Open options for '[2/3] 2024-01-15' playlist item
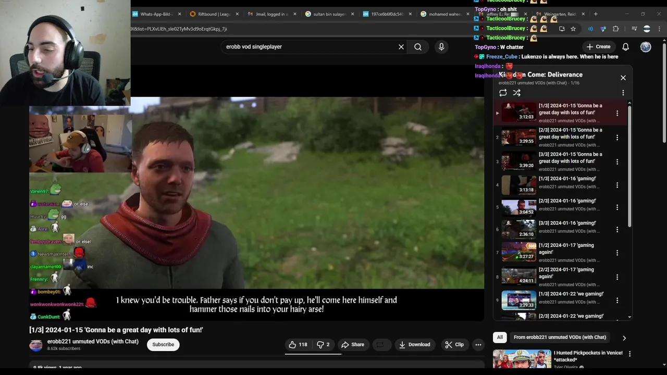 pyautogui.click(x=617, y=137)
